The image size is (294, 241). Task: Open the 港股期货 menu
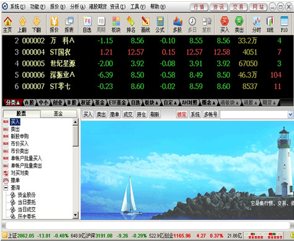click(x=98, y=7)
